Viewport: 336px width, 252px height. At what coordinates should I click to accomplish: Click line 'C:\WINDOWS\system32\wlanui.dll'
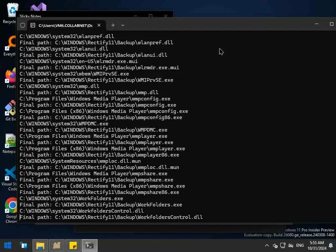click(x=64, y=49)
